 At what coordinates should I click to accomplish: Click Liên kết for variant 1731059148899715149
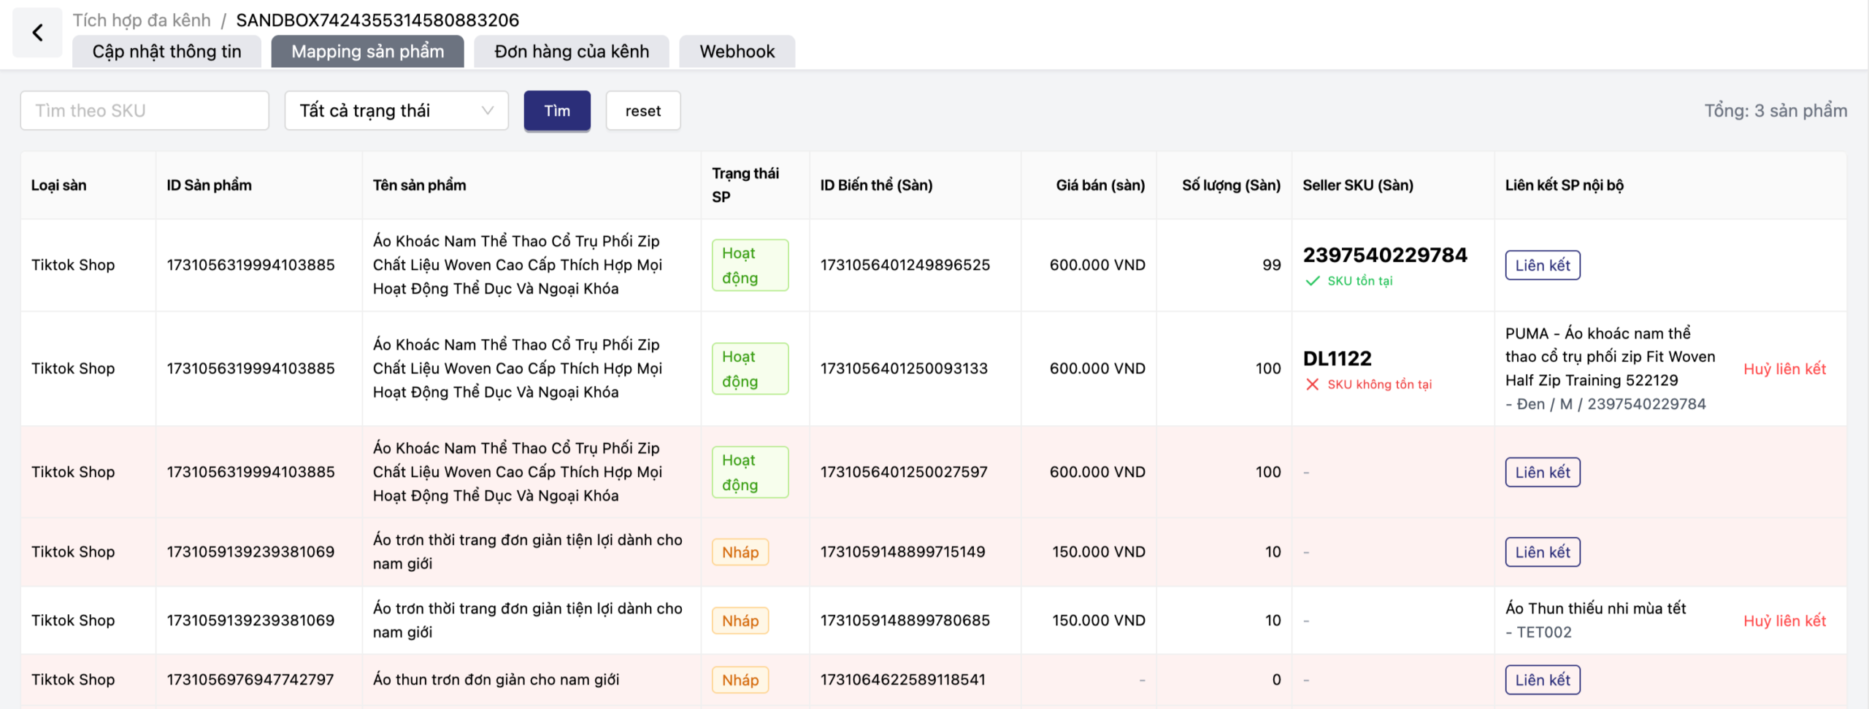point(1542,552)
